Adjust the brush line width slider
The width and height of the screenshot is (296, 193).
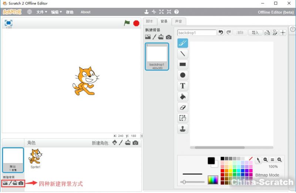click(183, 182)
